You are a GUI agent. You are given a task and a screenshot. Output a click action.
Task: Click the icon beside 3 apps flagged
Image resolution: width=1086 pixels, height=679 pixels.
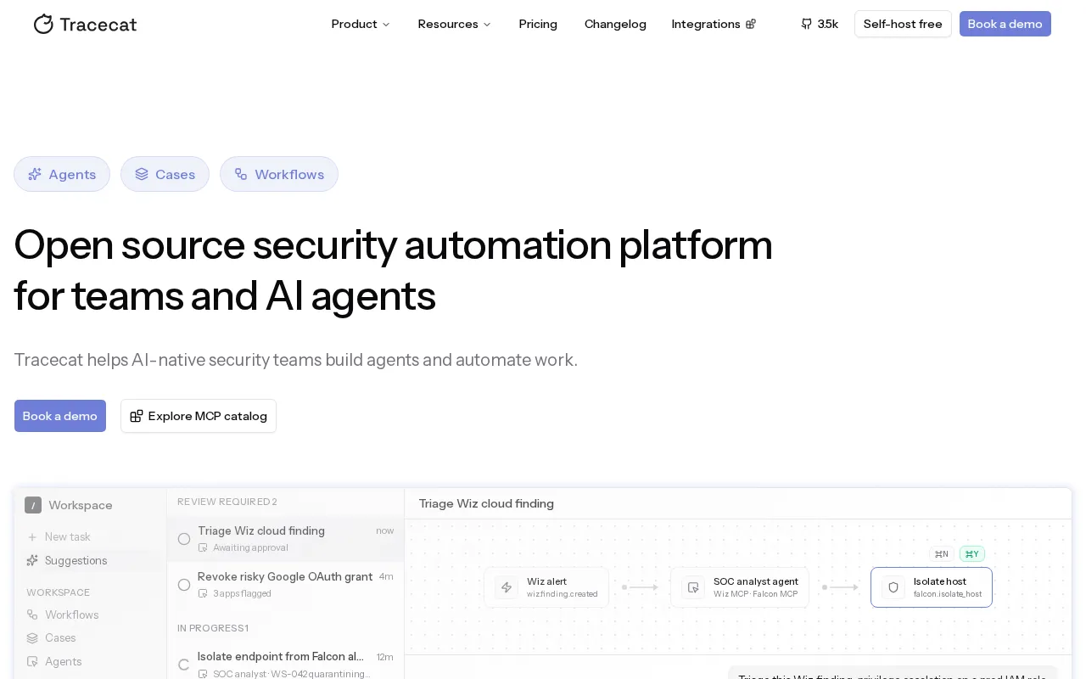203,593
